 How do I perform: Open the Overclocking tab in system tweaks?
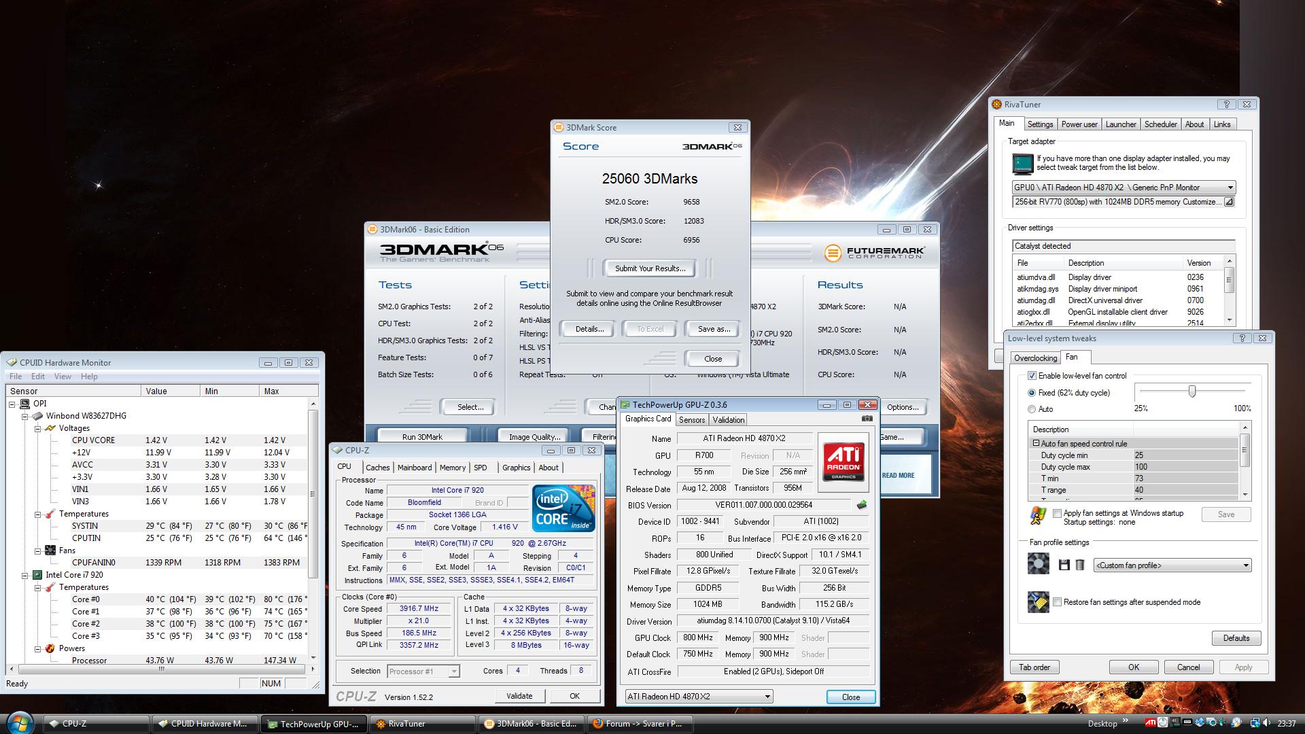point(1035,358)
